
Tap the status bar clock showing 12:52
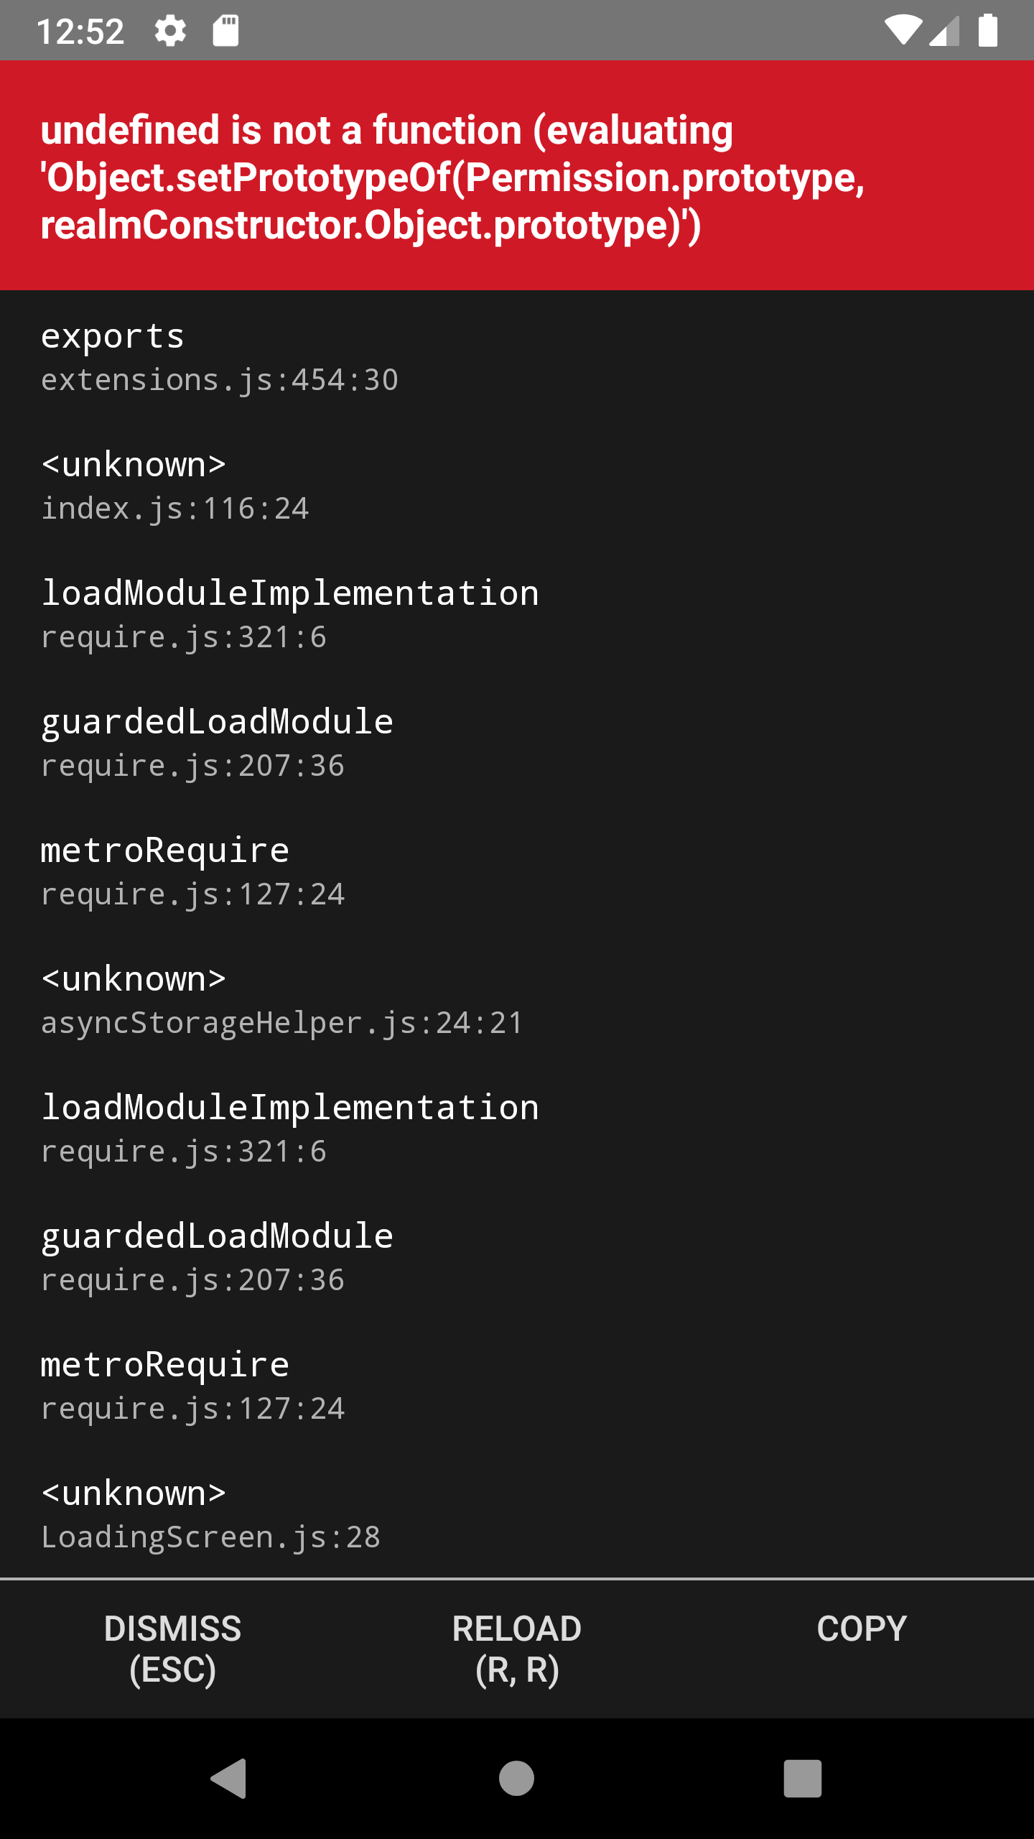pos(80,32)
